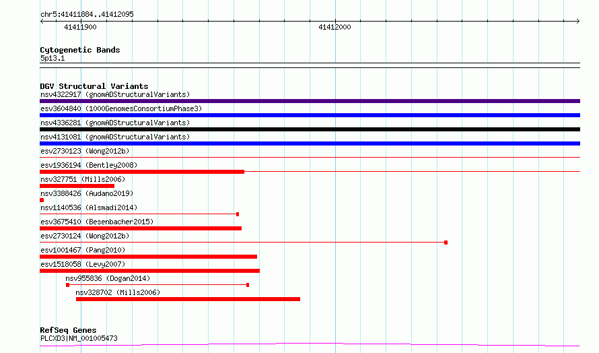The image size is (599, 353).
Task: Click the nsv955836 right end marker
Action: pyautogui.click(x=248, y=285)
